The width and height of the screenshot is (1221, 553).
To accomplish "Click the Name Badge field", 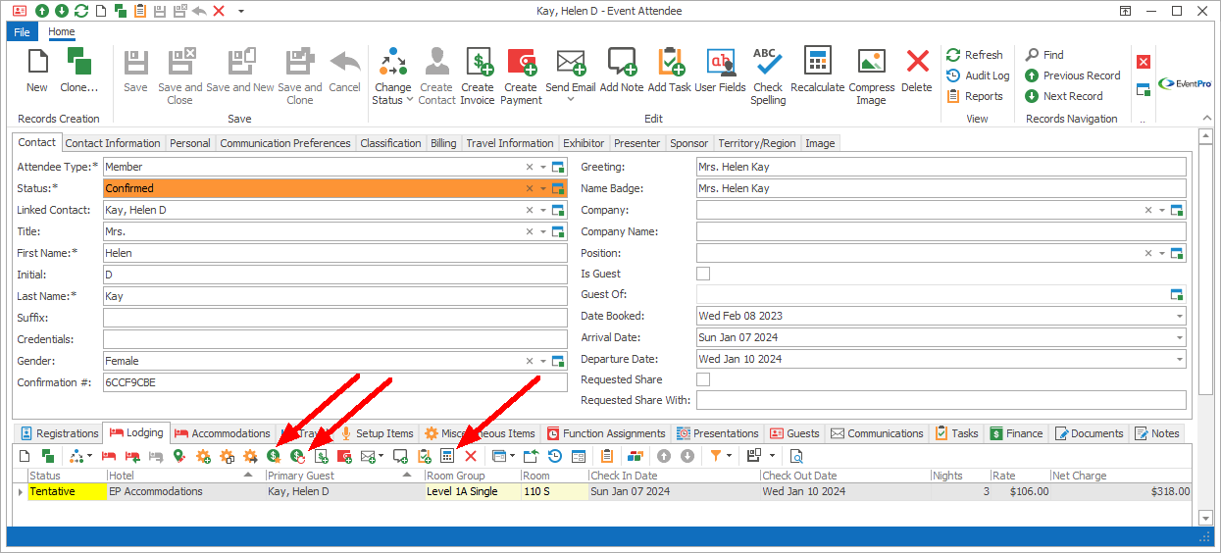I will [941, 188].
